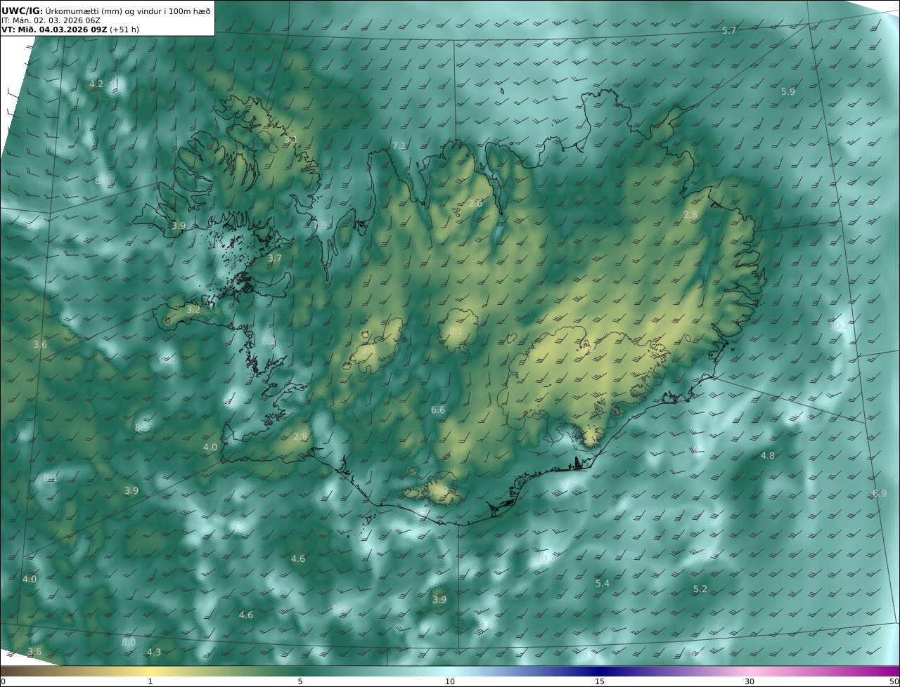Screen dimensions: 900x687
Task: Click the 3.1 value on the map
Action: (290, 140)
